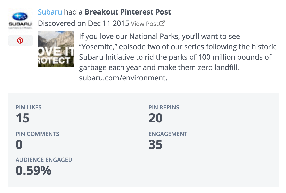
Task: Click the Engagement label
Action: pos(168,134)
